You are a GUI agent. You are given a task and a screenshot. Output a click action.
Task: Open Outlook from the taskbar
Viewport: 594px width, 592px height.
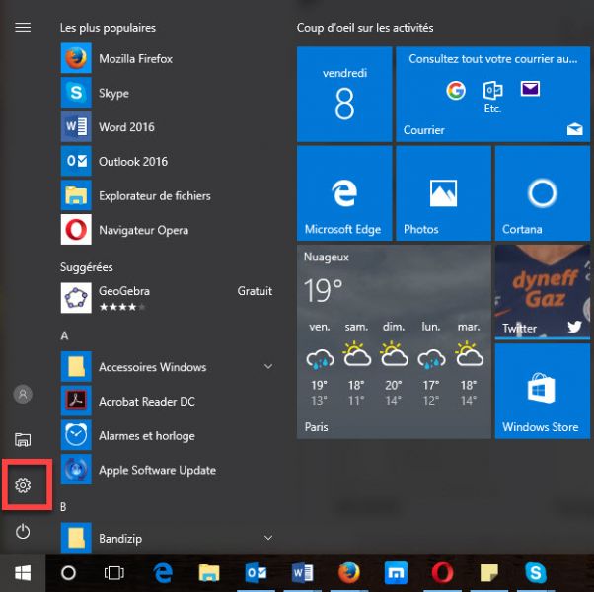(256, 572)
